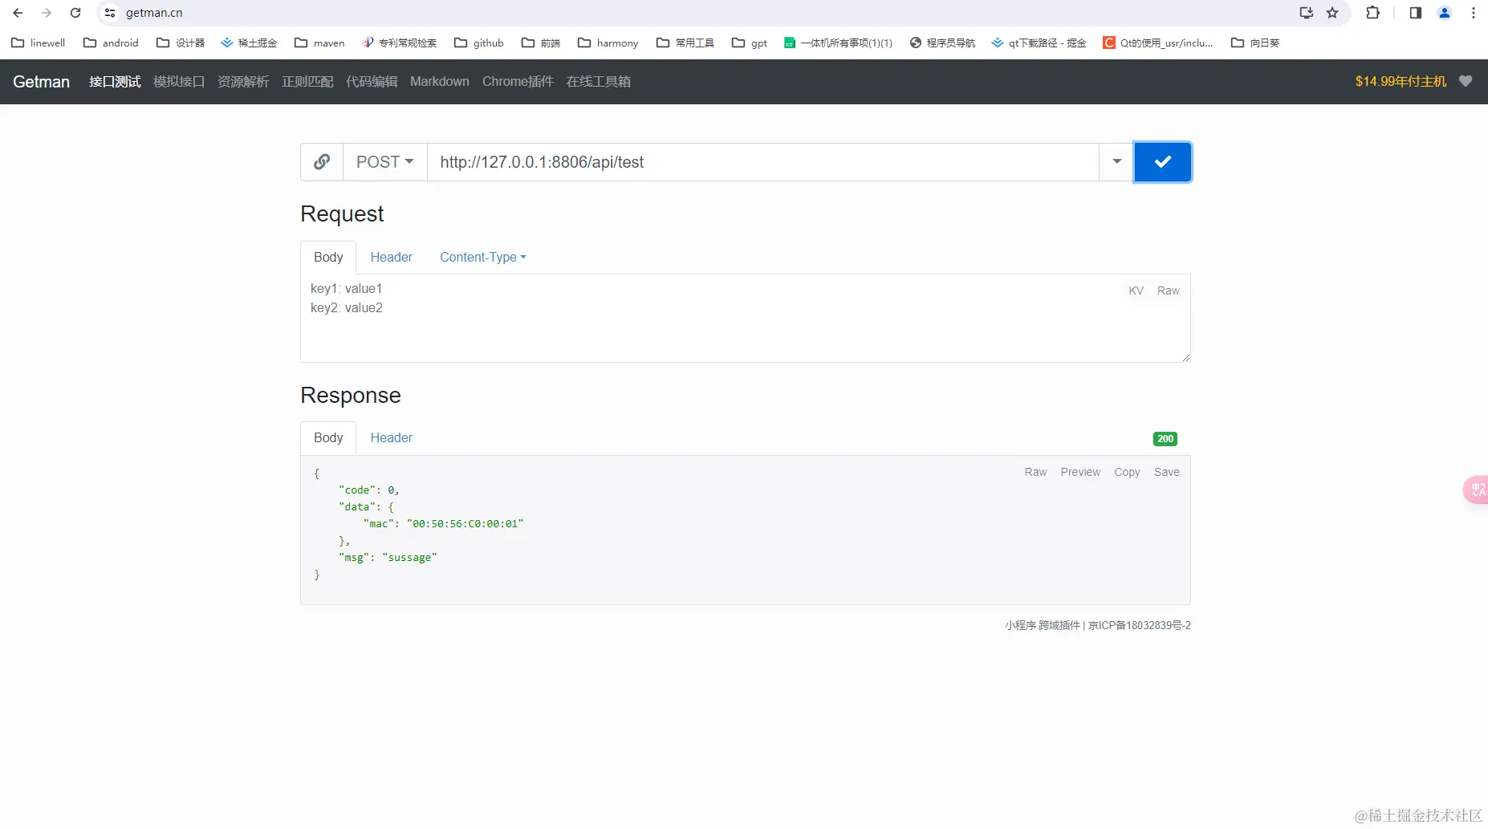Image resolution: width=1488 pixels, height=829 pixels.
Task: Open the github bookmark folder
Action: (479, 43)
